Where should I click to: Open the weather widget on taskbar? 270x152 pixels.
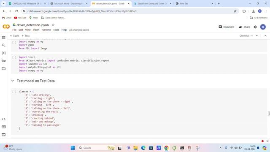tap(13, 148)
